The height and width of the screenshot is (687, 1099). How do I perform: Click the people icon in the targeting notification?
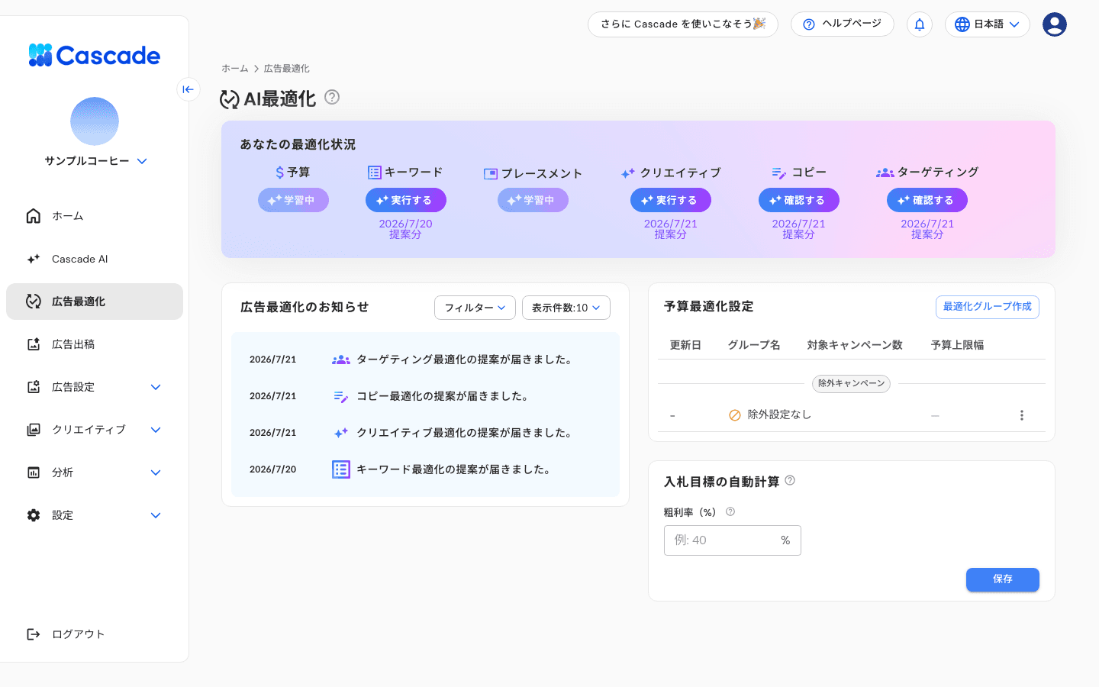point(341,360)
